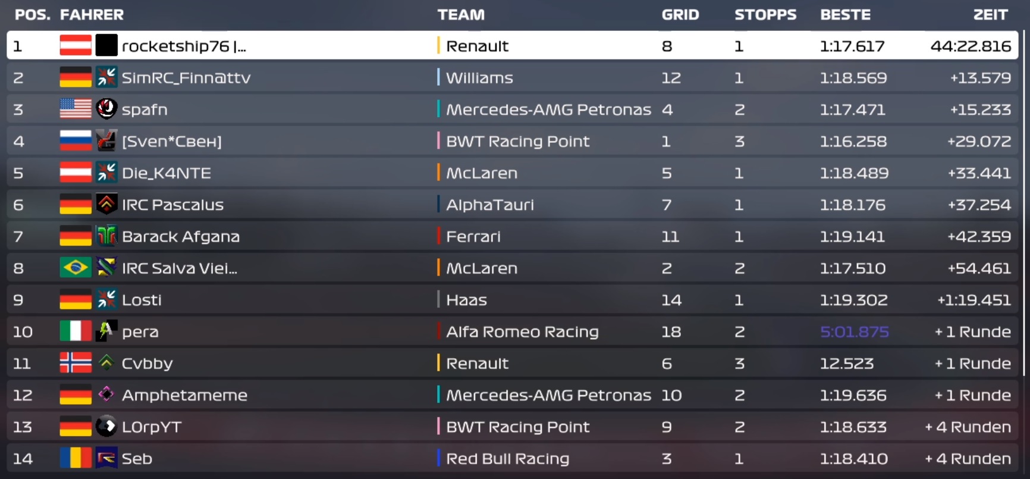Click the Austrian flag next to rocketship76

76,46
